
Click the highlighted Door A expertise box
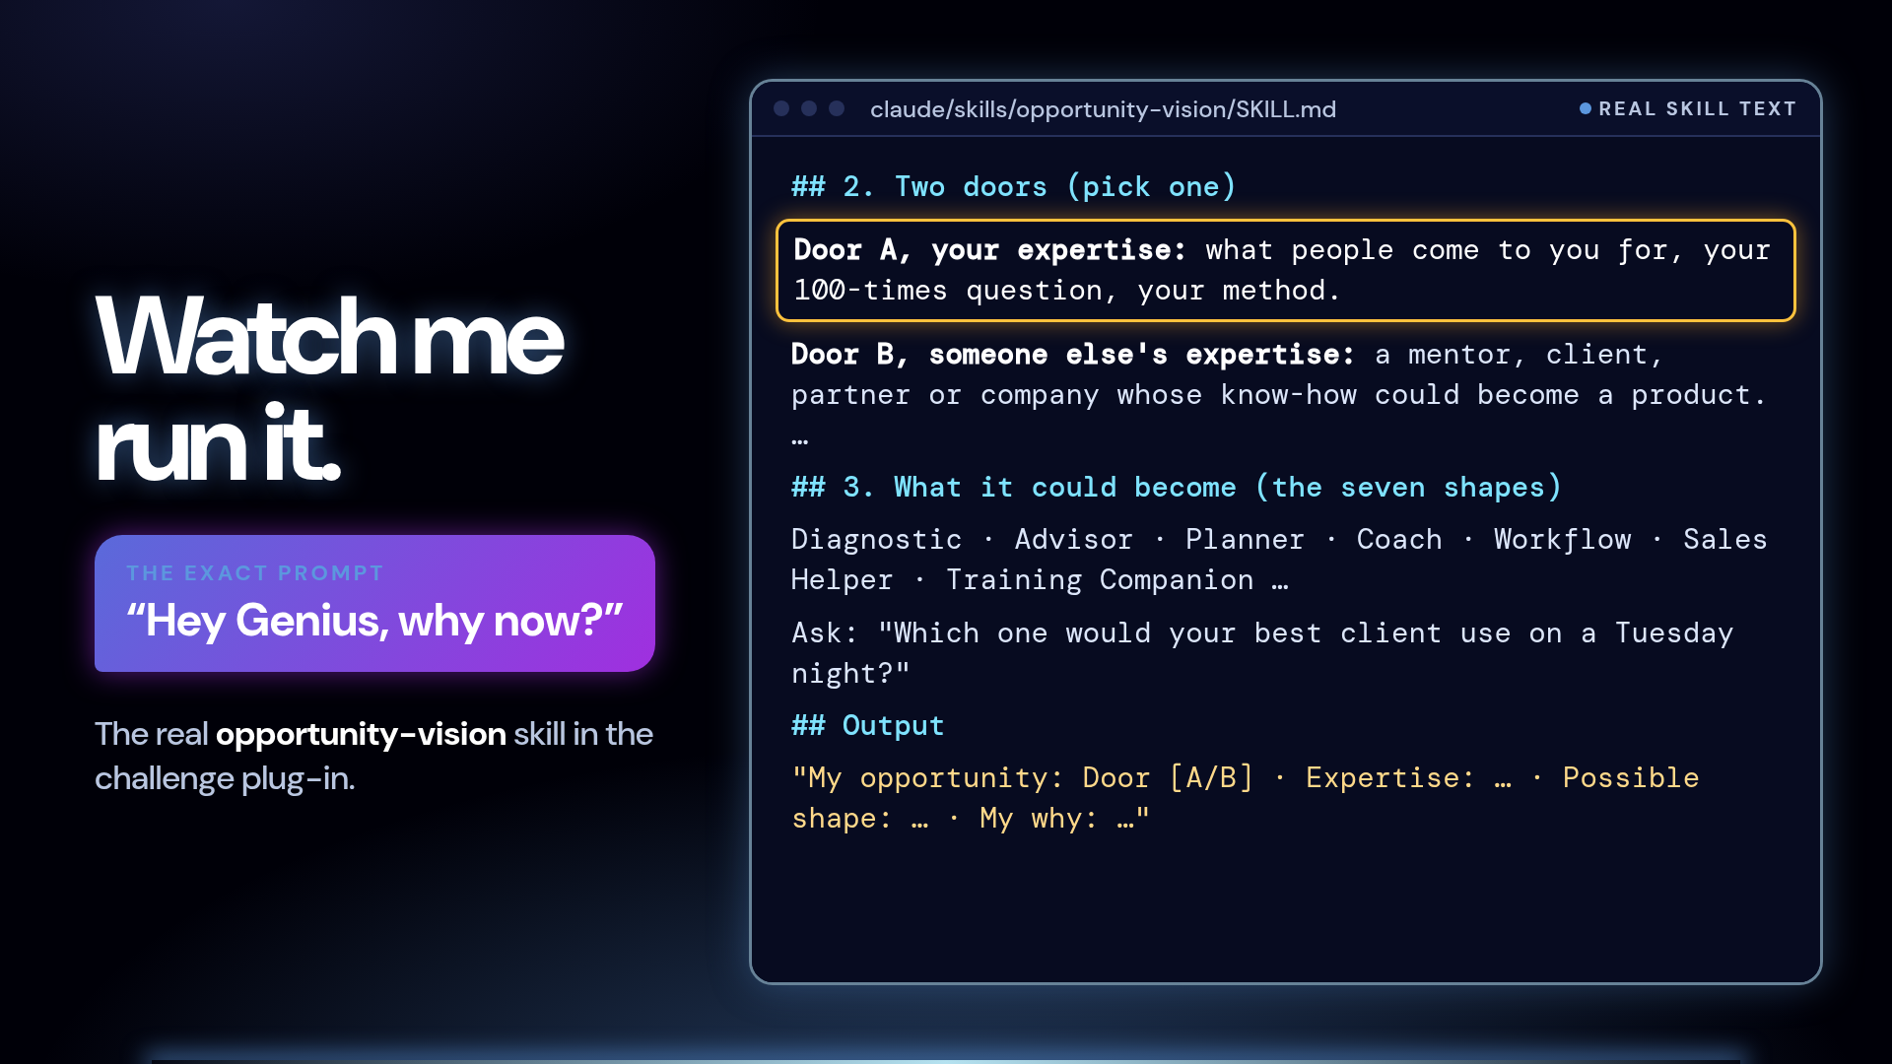[x=1285, y=270]
